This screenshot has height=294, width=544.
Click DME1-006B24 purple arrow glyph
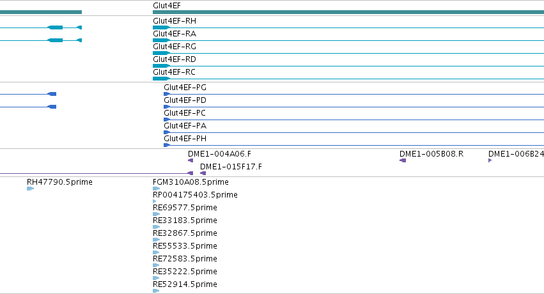click(x=490, y=160)
